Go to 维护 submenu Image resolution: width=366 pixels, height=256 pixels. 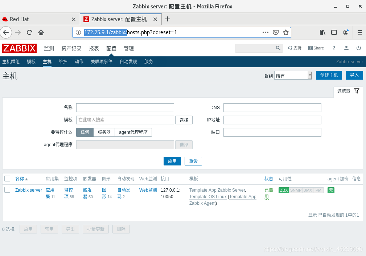coord(63,61)
